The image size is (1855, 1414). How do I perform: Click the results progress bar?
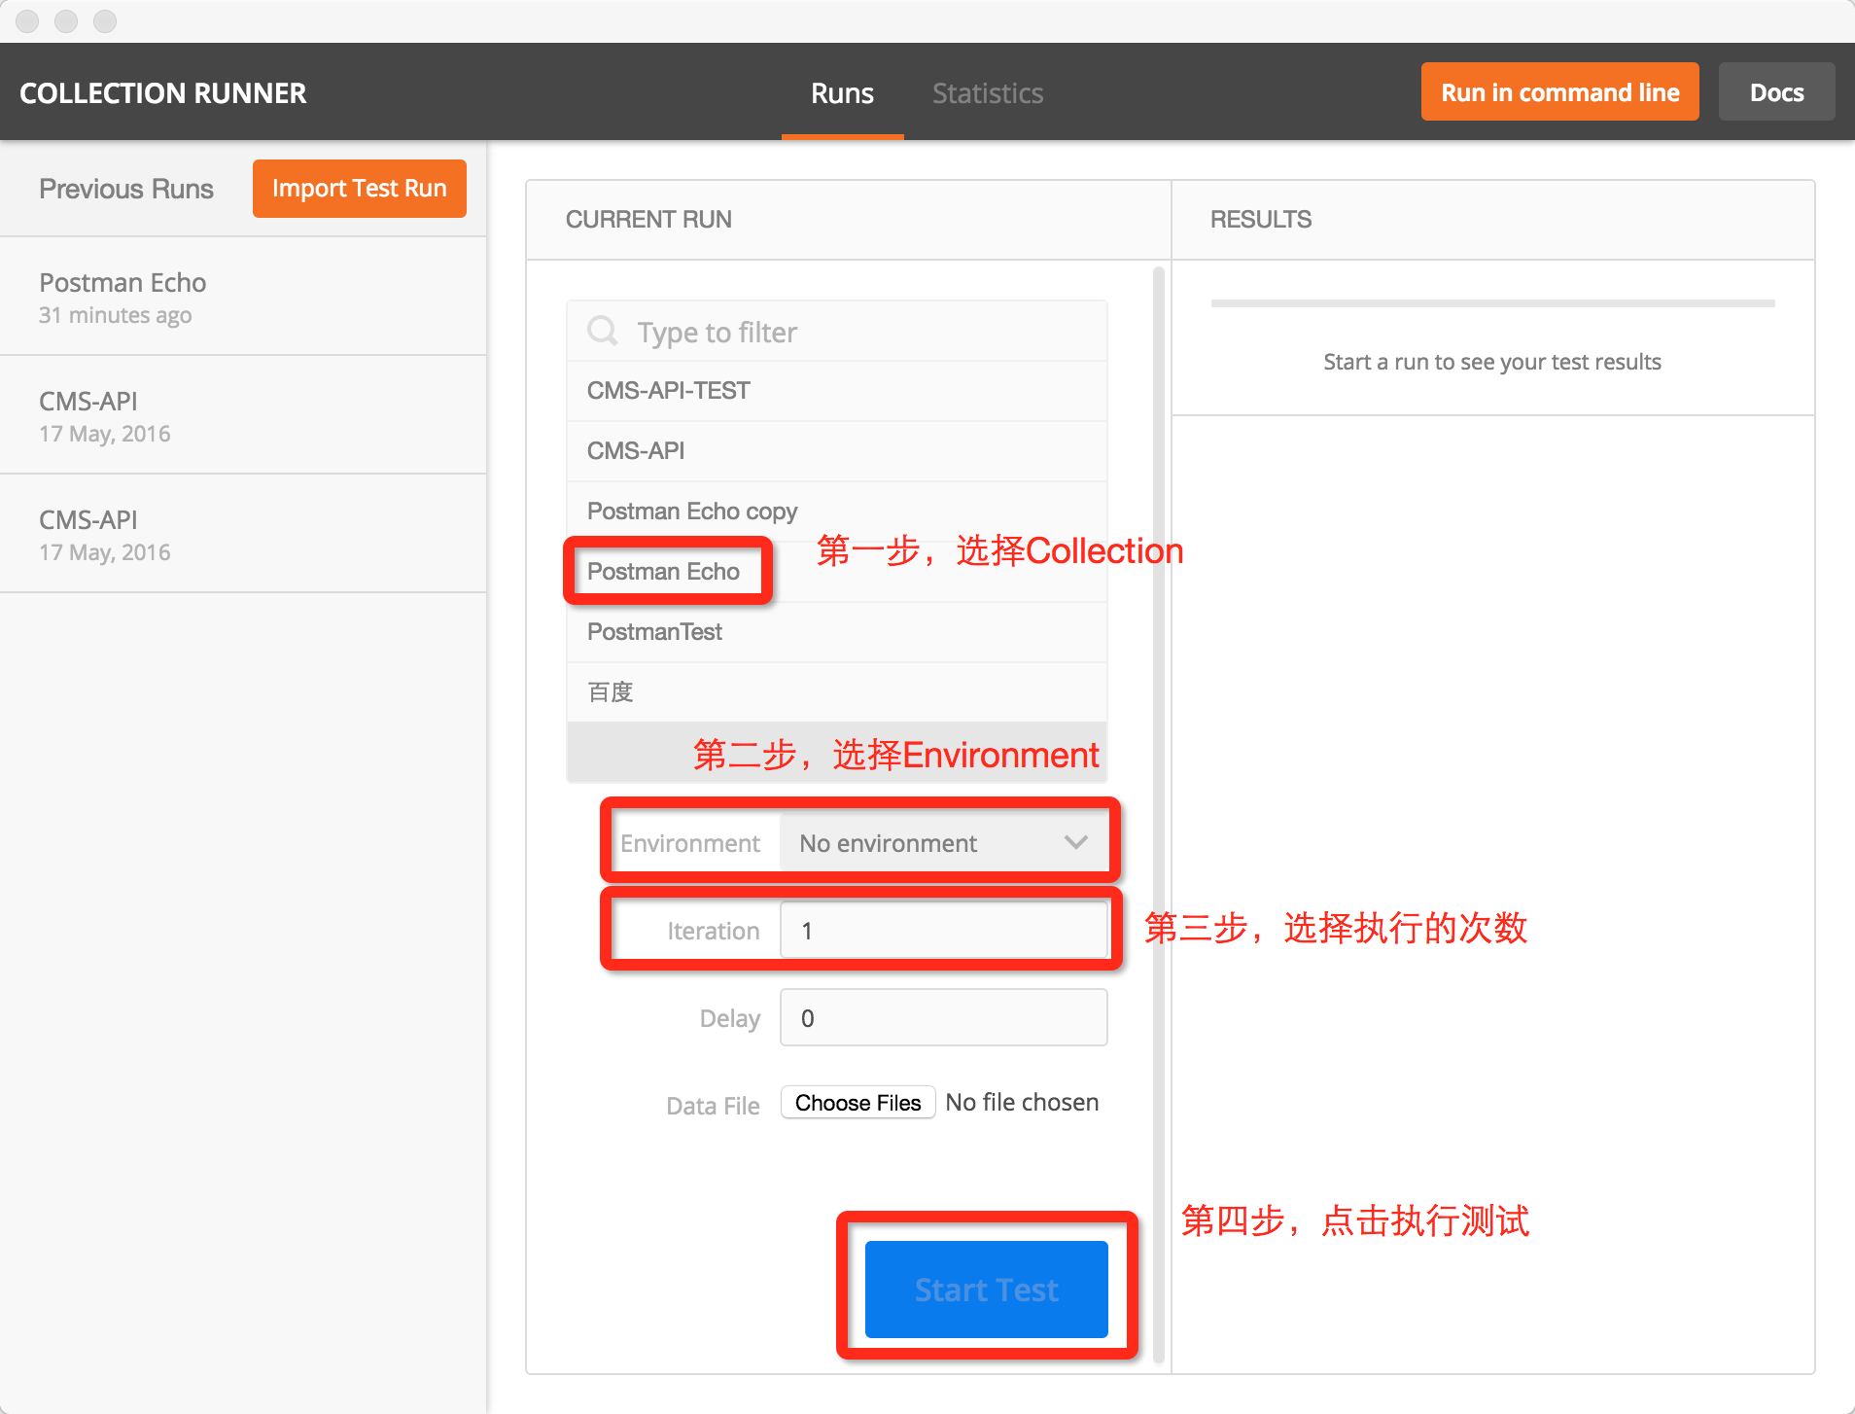tap(1492, 303)
